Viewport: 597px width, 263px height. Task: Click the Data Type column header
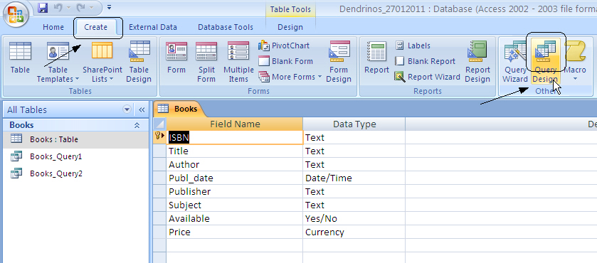pyautogui.click(x=354, y=124)
